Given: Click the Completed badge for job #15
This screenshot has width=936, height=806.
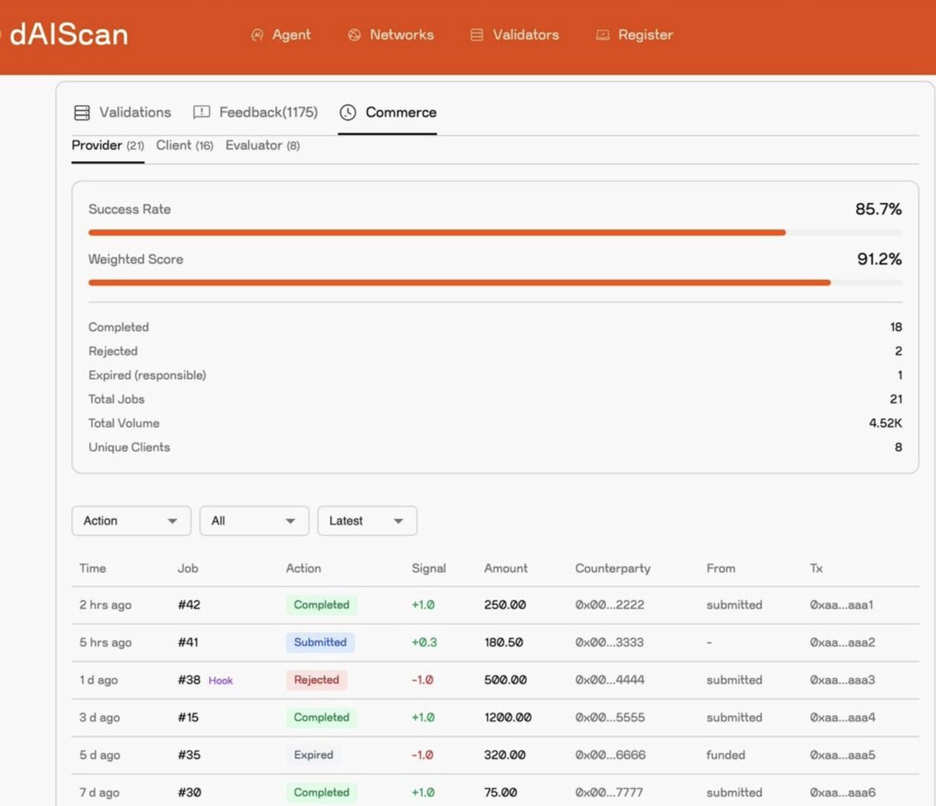Looking at the screenshot, I should (321, 717).
